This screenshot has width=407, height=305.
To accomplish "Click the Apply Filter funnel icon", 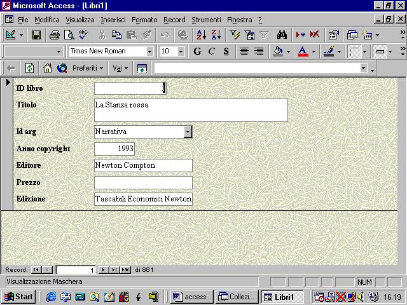I will click(264, 35).
